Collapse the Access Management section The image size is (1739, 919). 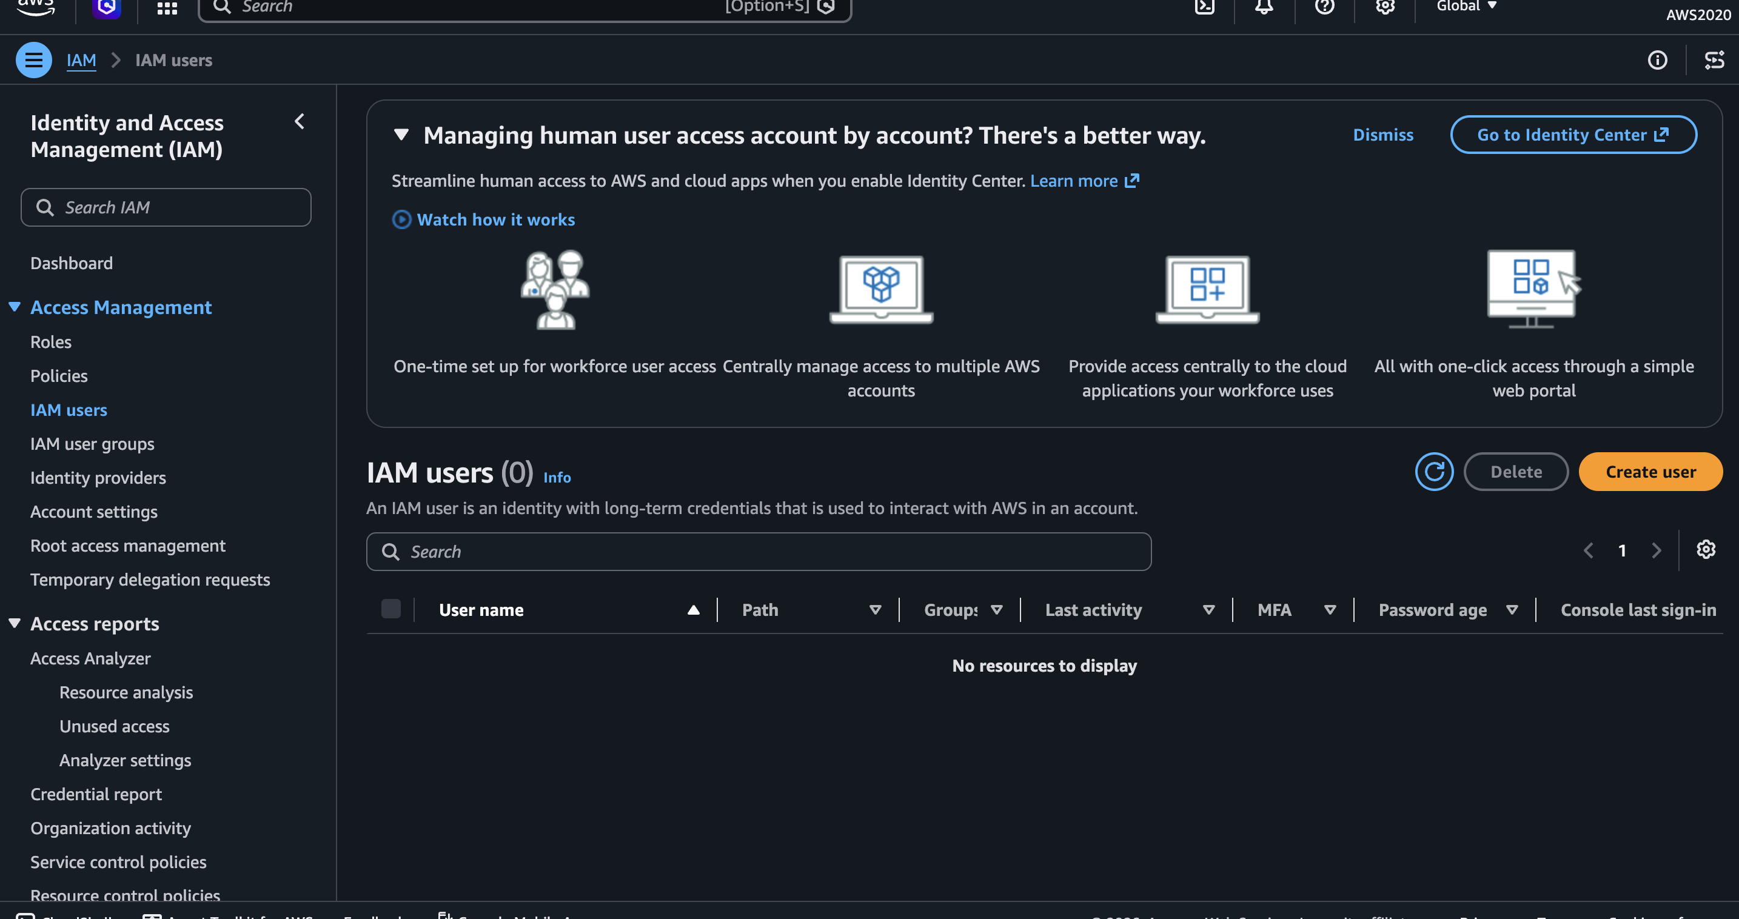click(x=14, y=307)
